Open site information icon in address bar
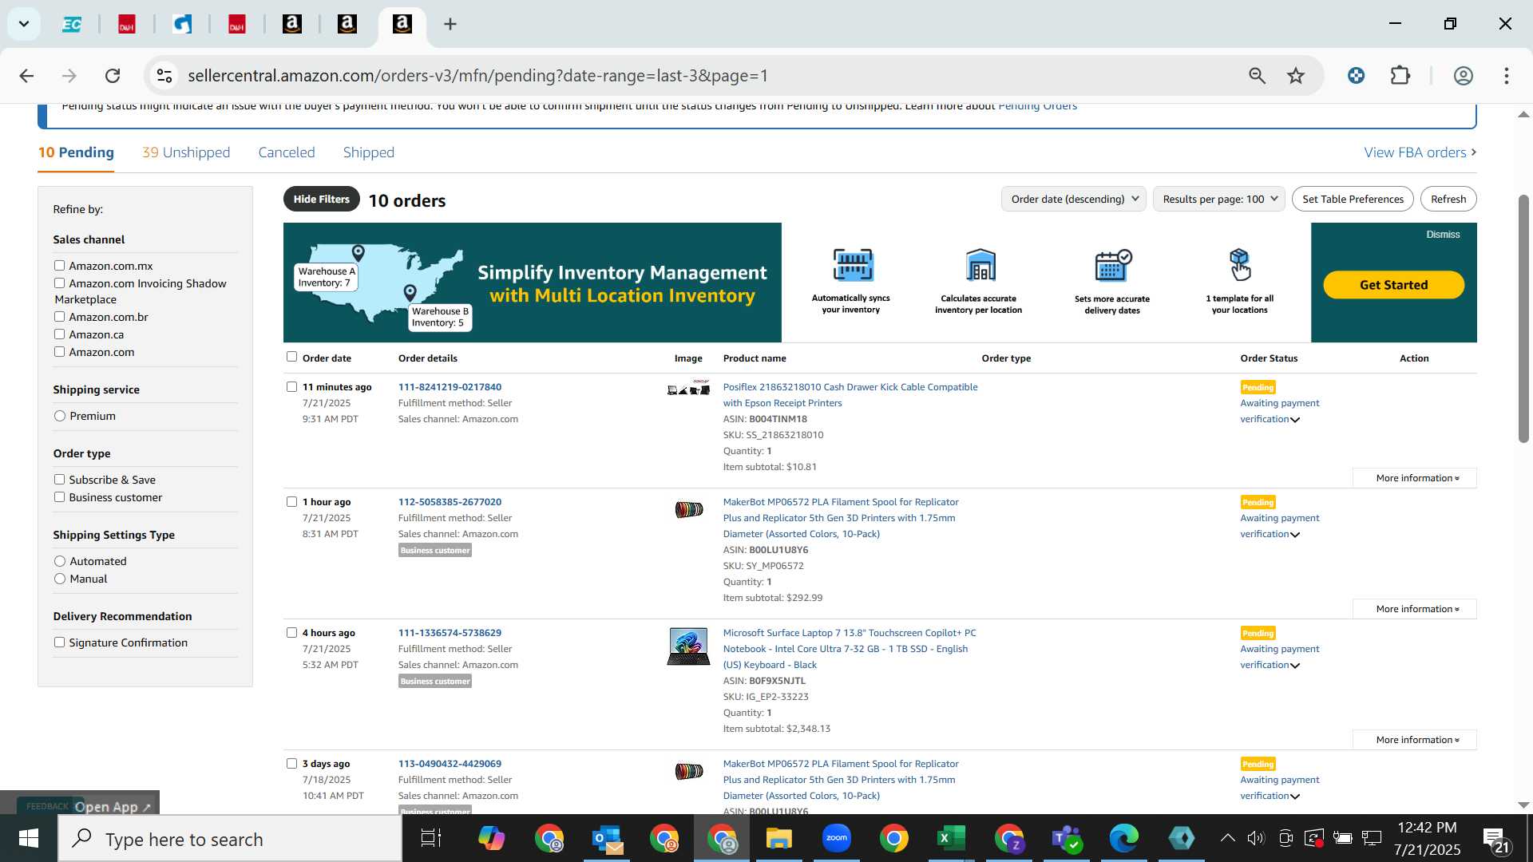This screenshot has width=1533, height=862. (164, 76)
